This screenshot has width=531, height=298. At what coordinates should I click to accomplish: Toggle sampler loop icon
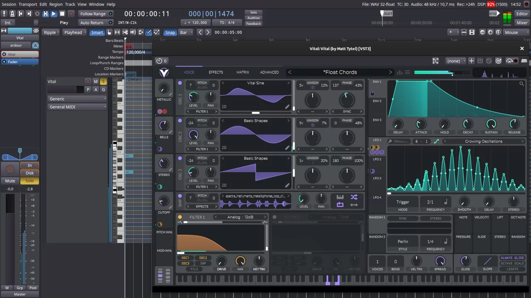(340, 204)
